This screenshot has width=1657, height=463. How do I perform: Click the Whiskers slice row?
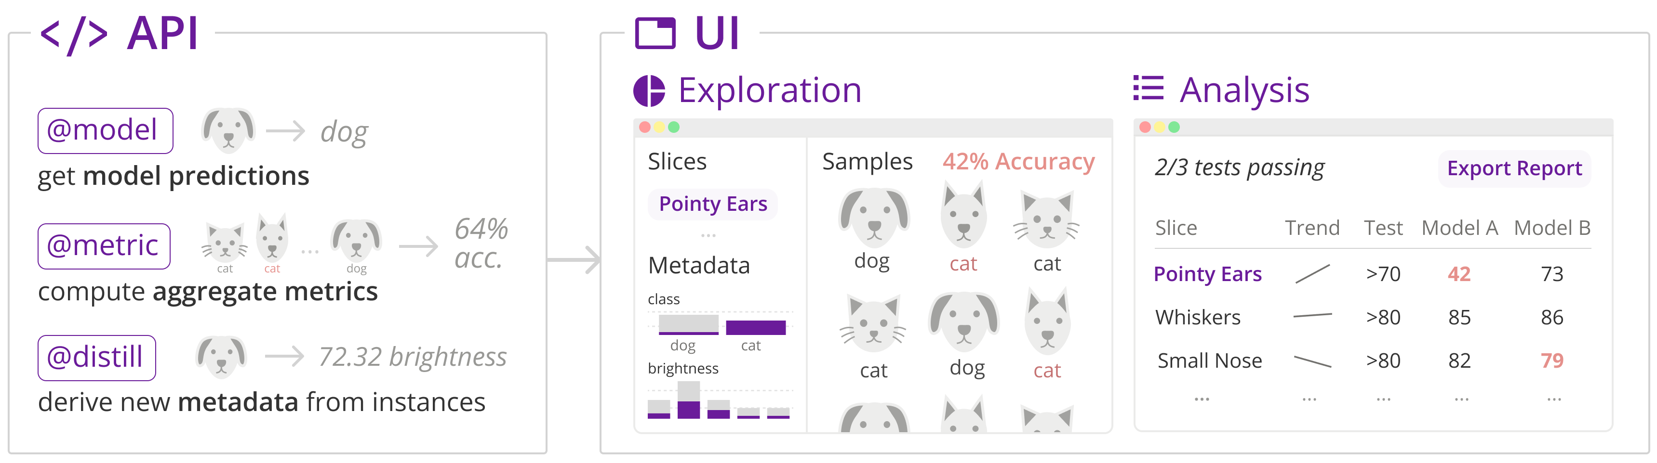(1372, 317)
